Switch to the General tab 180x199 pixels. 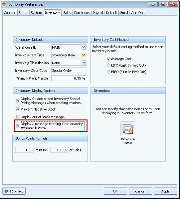[10, 13]
